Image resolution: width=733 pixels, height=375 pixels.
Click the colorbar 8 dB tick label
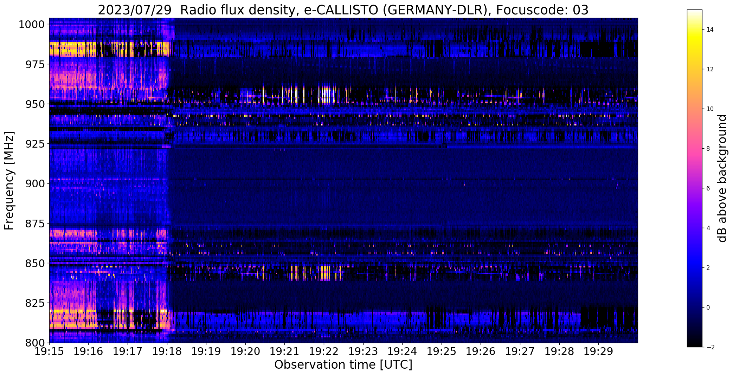pos(708,149)
